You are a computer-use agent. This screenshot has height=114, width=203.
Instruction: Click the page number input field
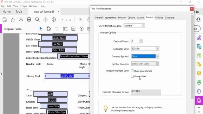[x=62, y=20]
